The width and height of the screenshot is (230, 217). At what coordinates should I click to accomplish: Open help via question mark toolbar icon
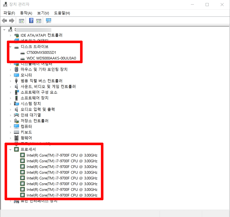(x=31, y=21)
